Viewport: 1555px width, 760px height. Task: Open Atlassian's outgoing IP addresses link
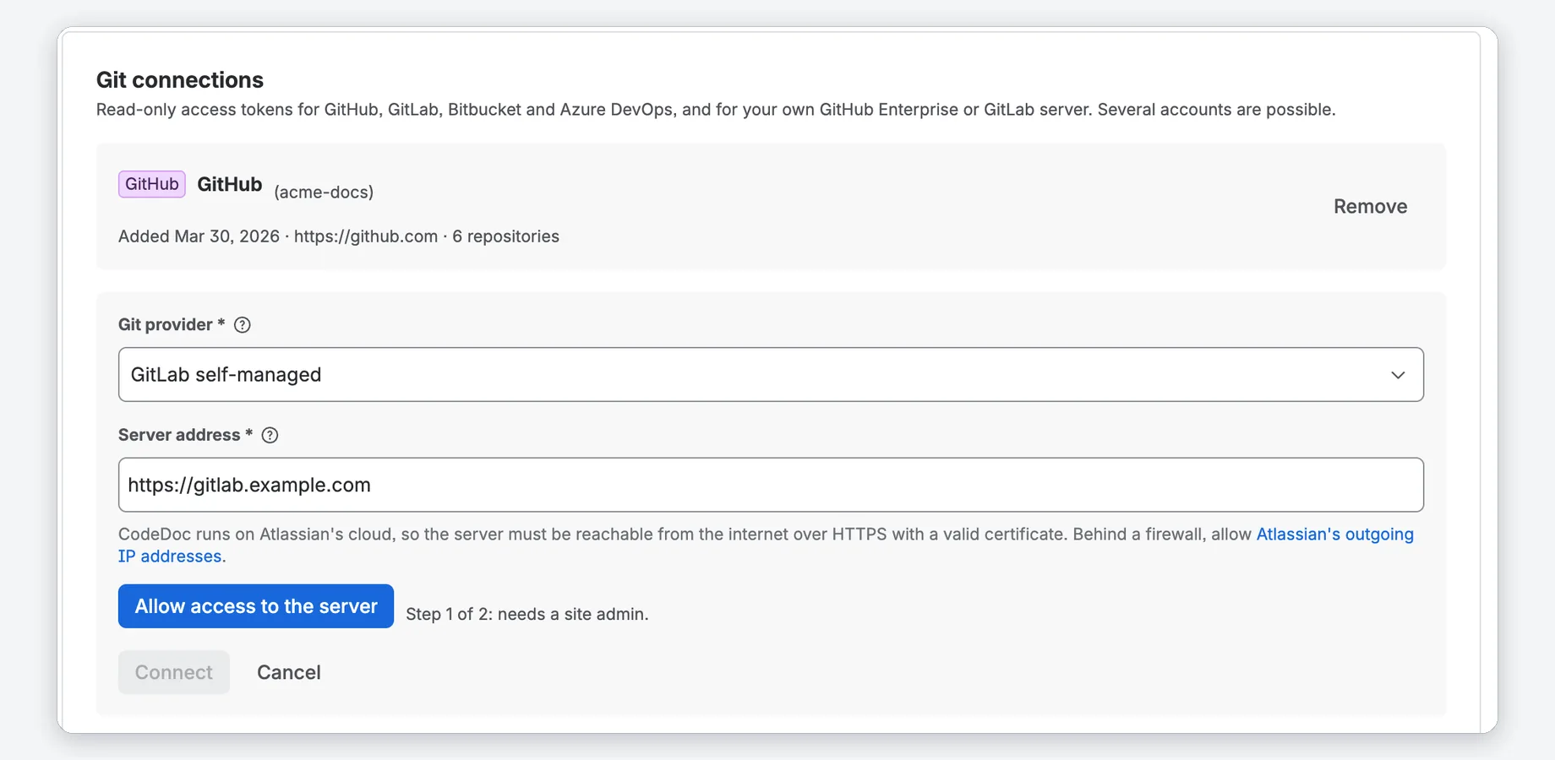pyautogui.click(x=1334, y=535)
